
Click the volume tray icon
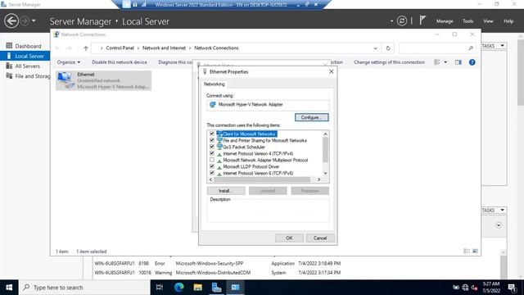[474, 288]
